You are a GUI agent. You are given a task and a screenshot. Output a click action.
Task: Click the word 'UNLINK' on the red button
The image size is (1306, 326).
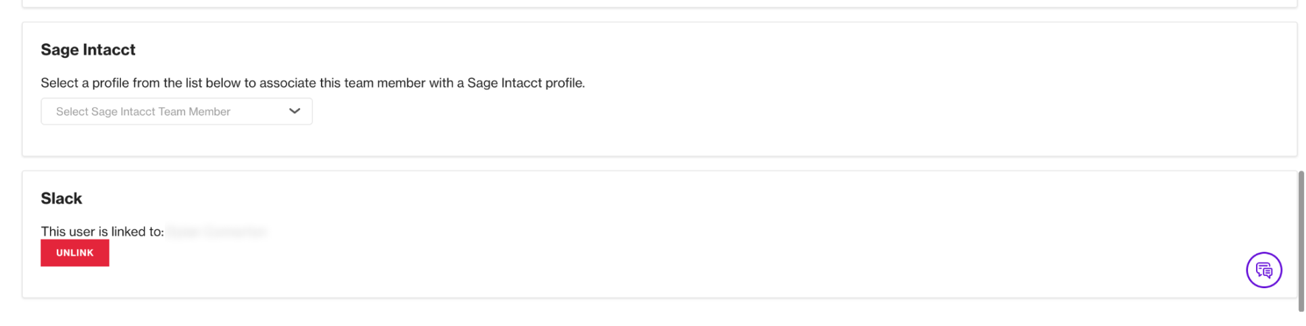click(x=75, y=253)
